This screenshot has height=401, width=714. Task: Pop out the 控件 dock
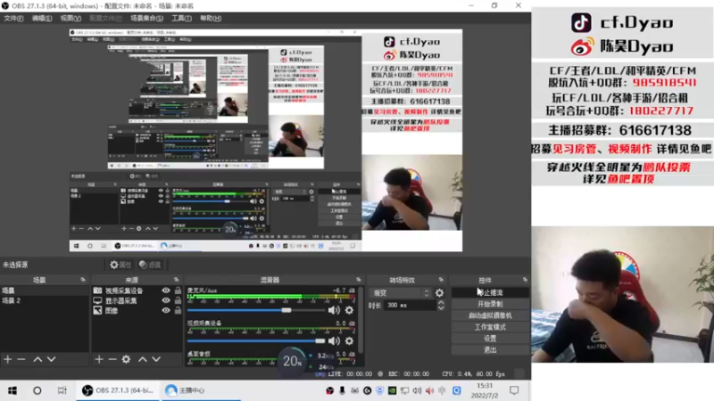pos(525,280)
